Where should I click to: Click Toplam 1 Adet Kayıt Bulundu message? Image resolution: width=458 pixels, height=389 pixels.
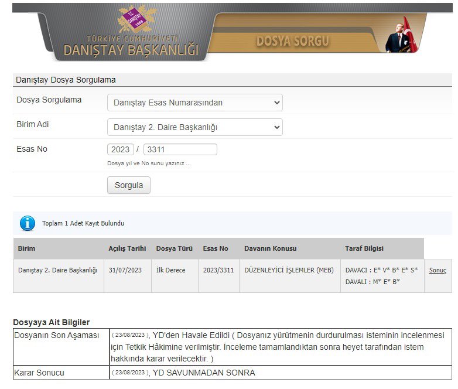83,223
